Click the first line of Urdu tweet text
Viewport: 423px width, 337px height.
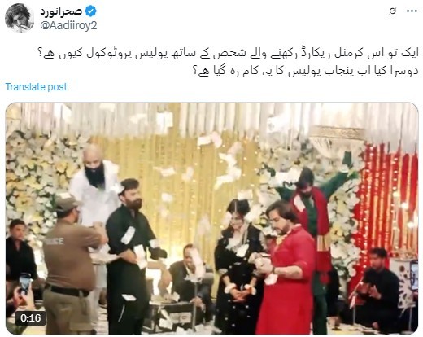[228, 54]
